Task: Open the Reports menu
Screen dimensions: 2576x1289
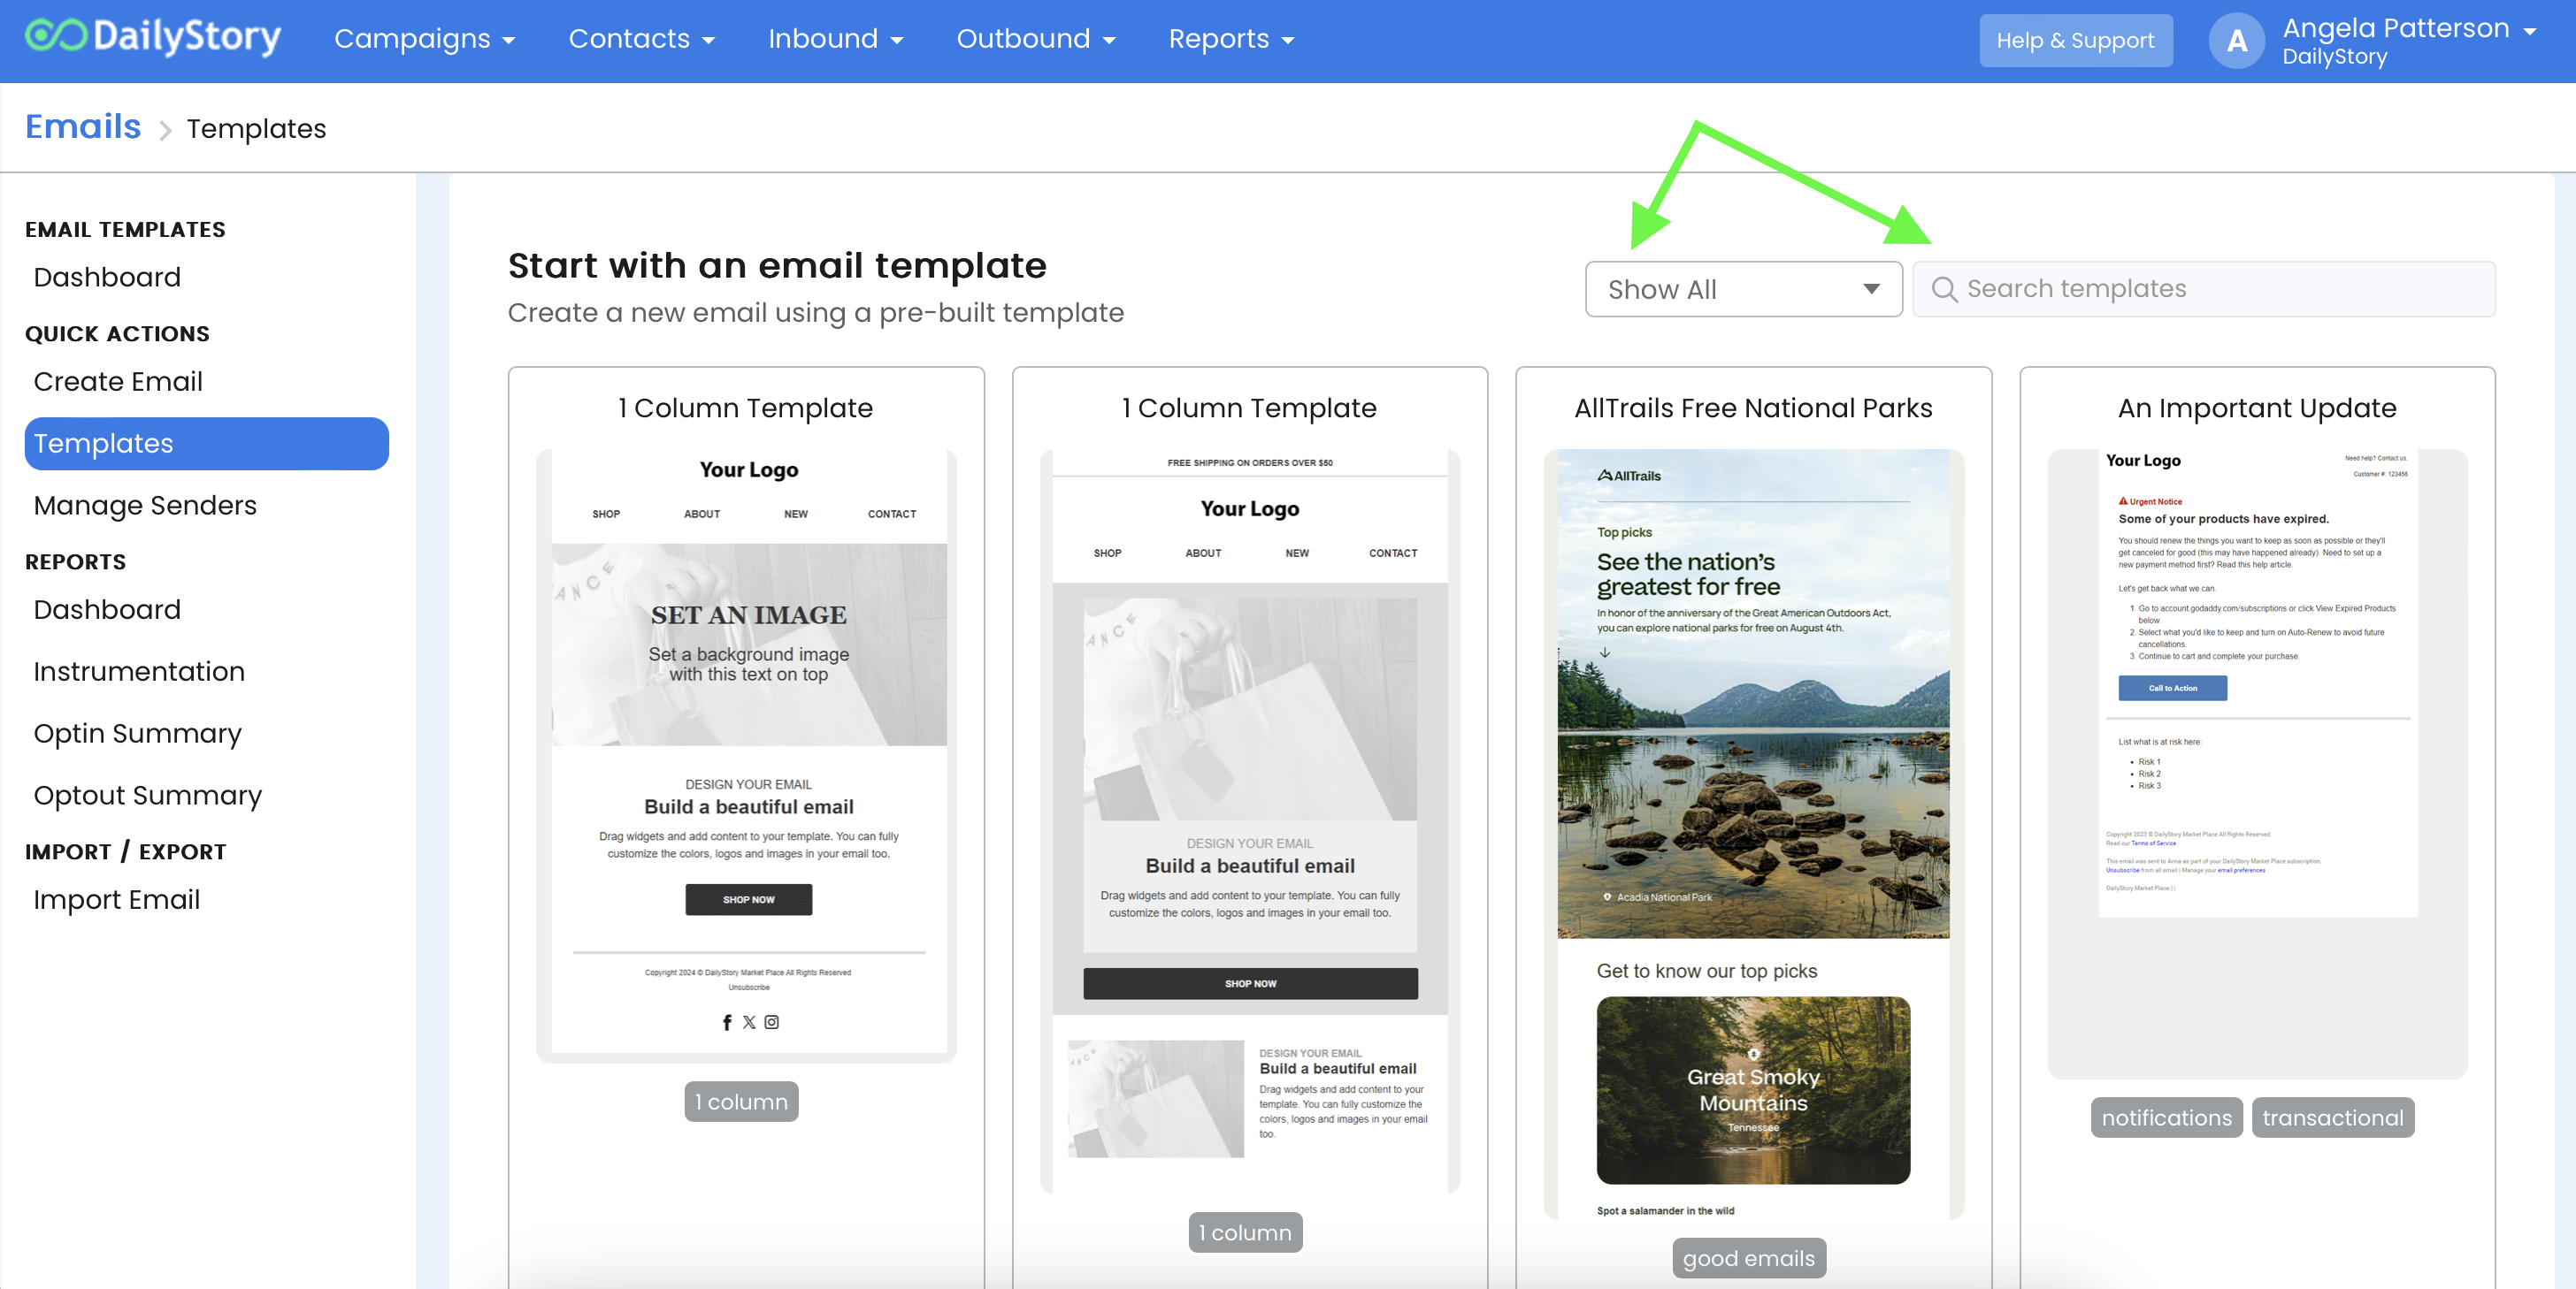Action: tap(1231, 39)
